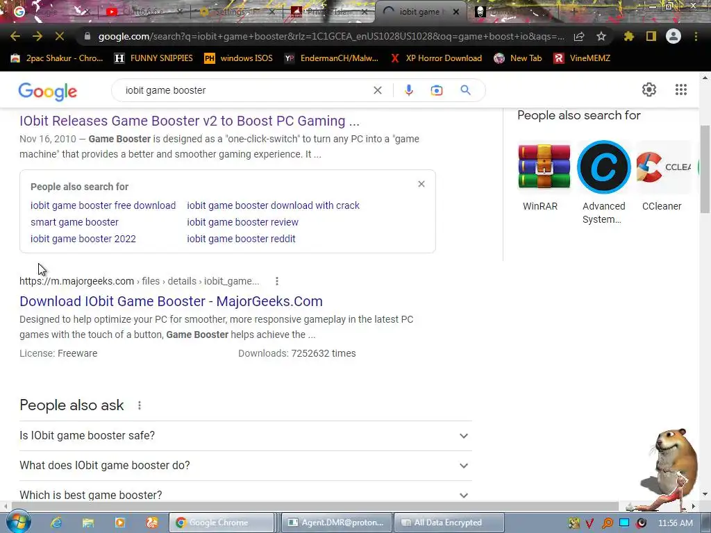Screen dimensions: 711x533
Task: Open the Chrome extensions puzzle icon
Action: tap(628, 36)
